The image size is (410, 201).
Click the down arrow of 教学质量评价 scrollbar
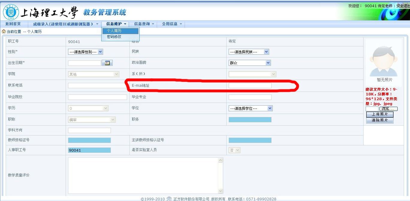(x=221, y=191)
